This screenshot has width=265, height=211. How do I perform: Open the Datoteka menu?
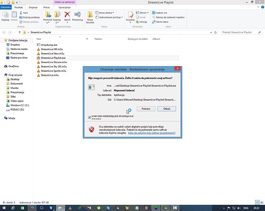(6, 7)
